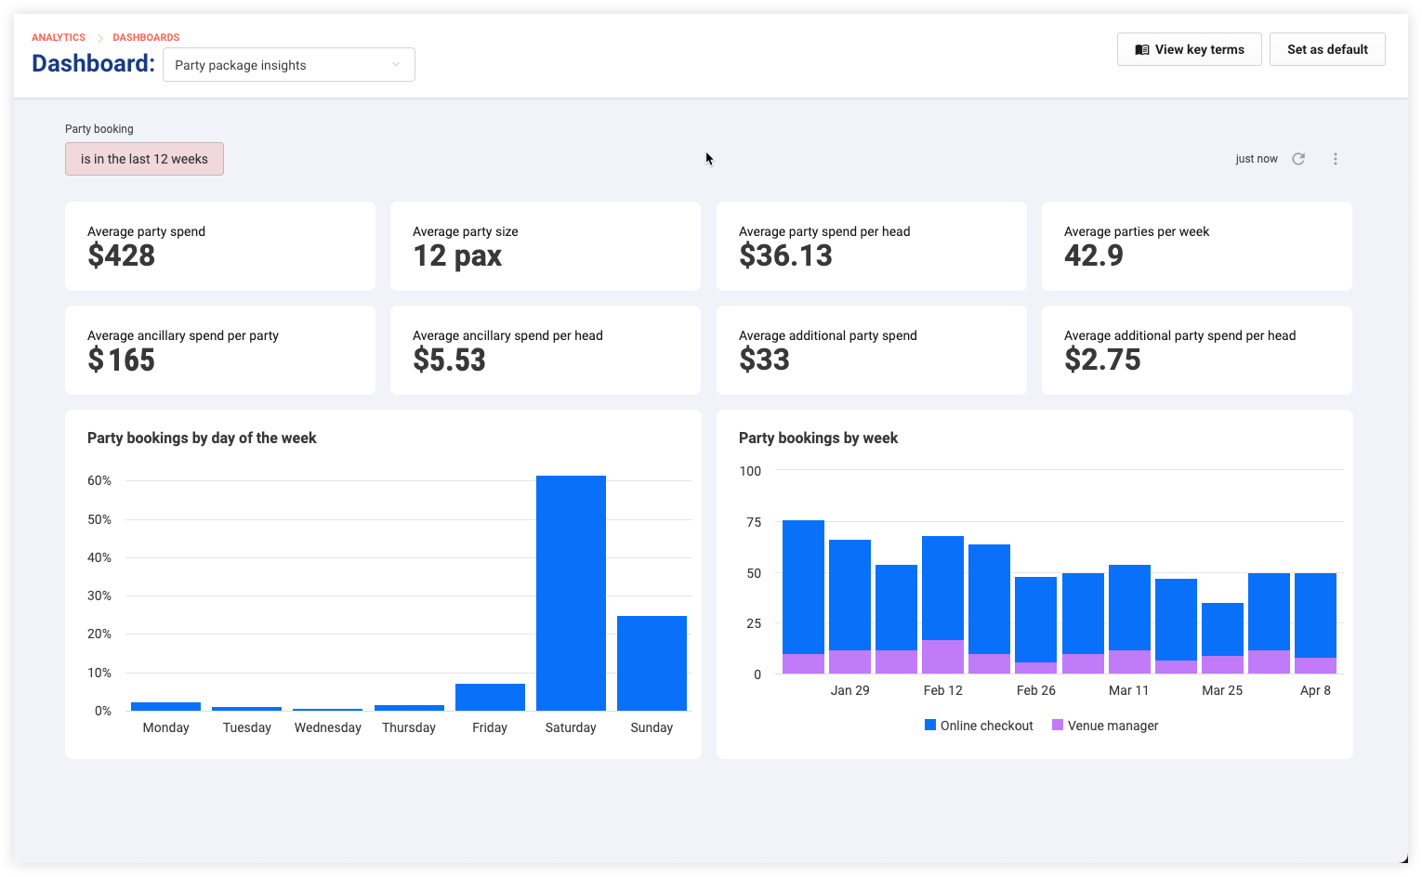Toggle Venue manager series label in legend
1422x877 pixels.
[1113, 726]
